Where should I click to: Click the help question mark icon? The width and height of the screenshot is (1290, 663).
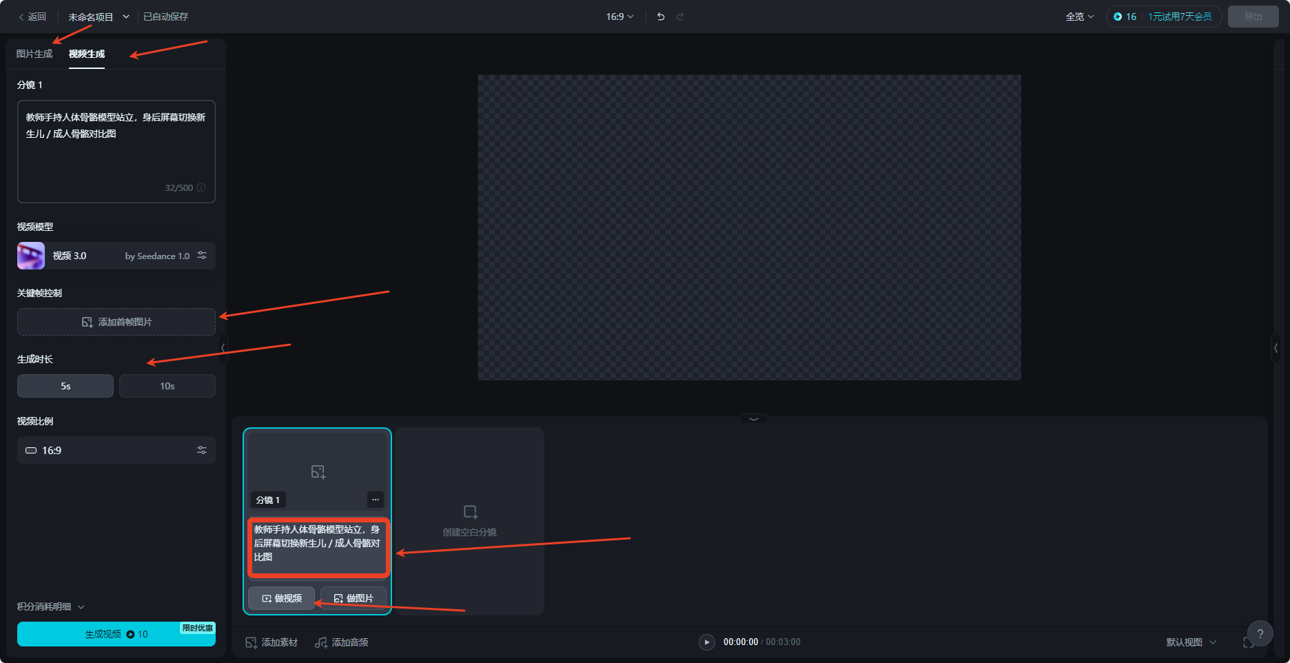pos(1260,634)
